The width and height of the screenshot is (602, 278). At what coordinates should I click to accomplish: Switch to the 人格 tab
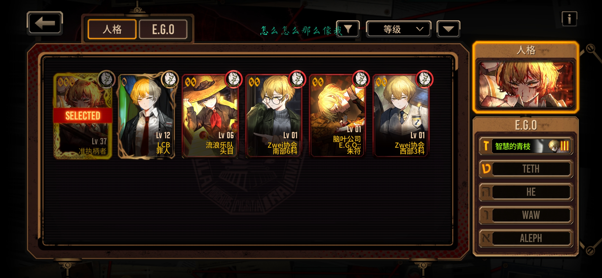(x=112, y=29)
